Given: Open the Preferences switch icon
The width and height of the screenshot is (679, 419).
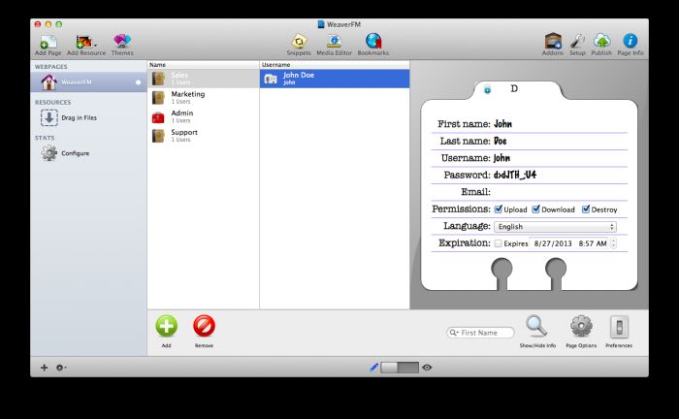Looking at the screenshot, I should pyautogui.click(x=619, y=327).
